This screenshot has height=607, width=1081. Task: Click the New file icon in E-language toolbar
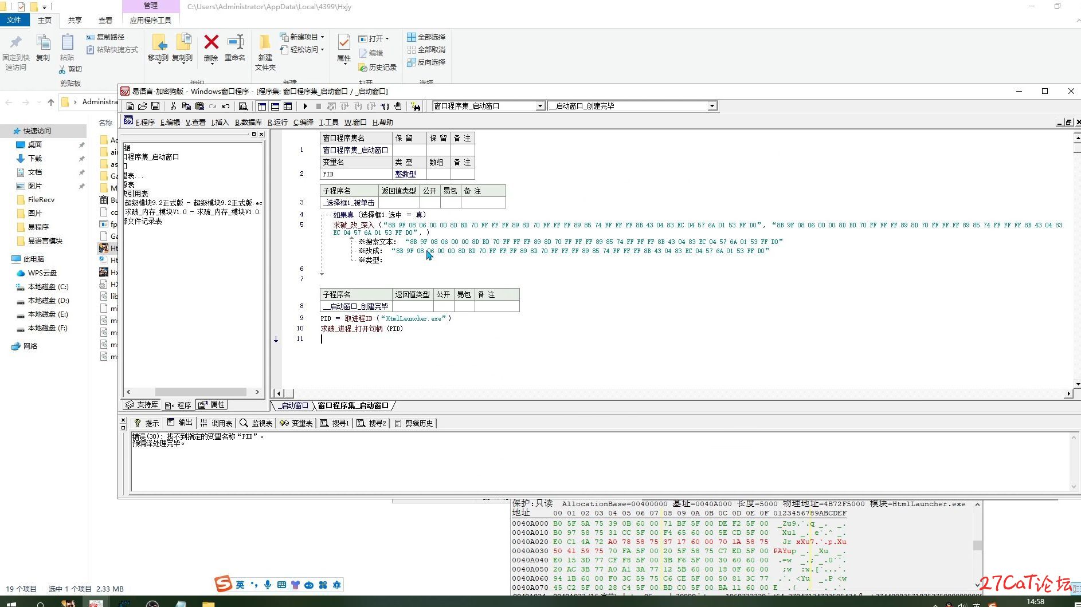tap(130, 106)
